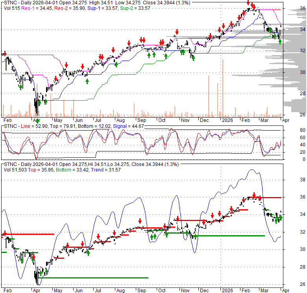Click the green buy arrow under the June candles in the top chart
Screen dimensions: 307x293
87,80
